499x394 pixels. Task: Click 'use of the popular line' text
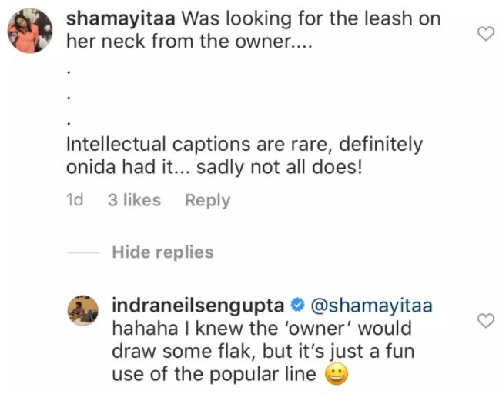pos(214,376)
